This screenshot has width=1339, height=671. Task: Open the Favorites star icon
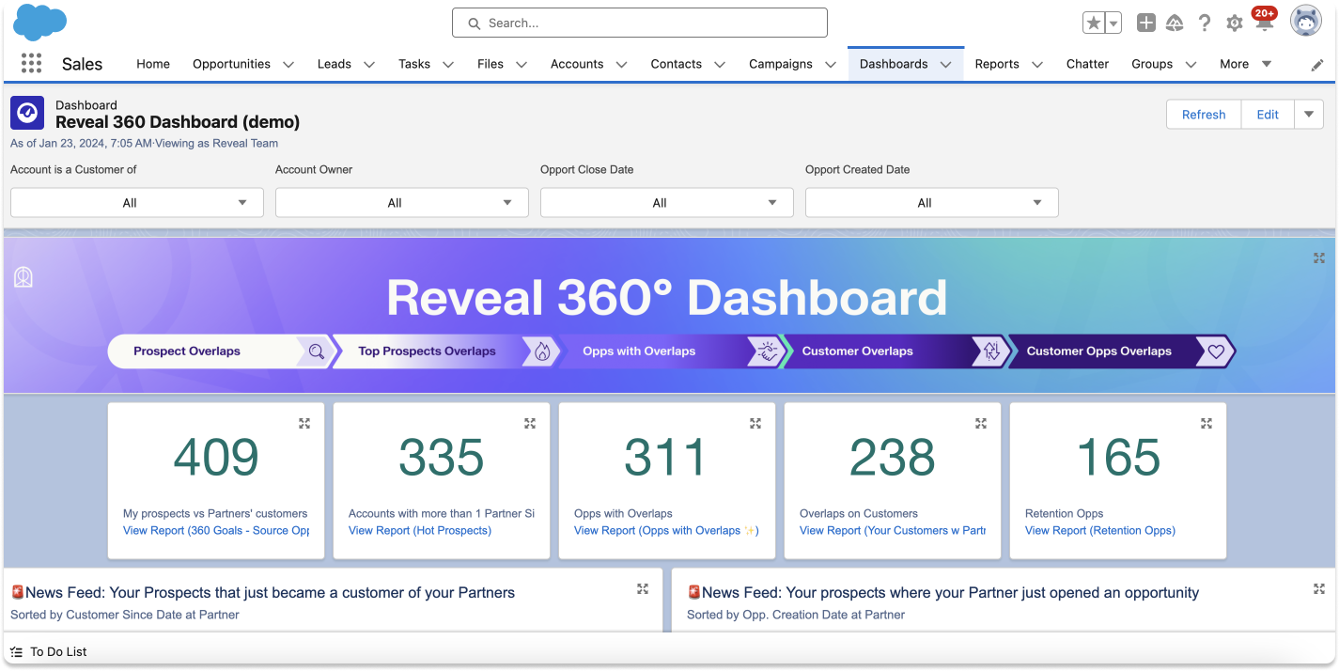1093,23
